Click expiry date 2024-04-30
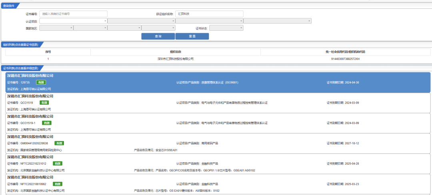The image size is (432, 195). pyautogui.click(x=352, y=82)
